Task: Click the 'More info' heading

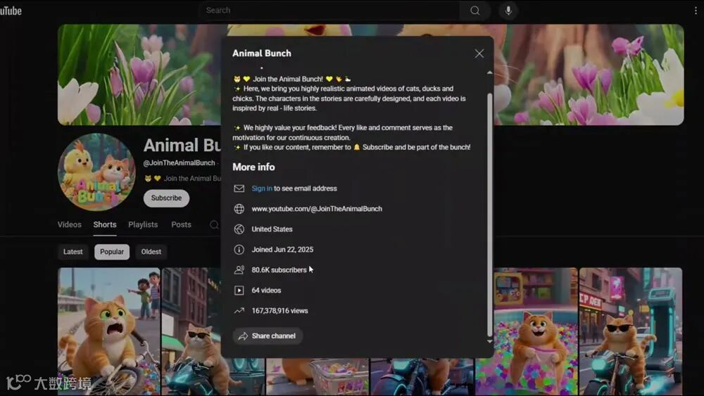Action: (253, 167)
